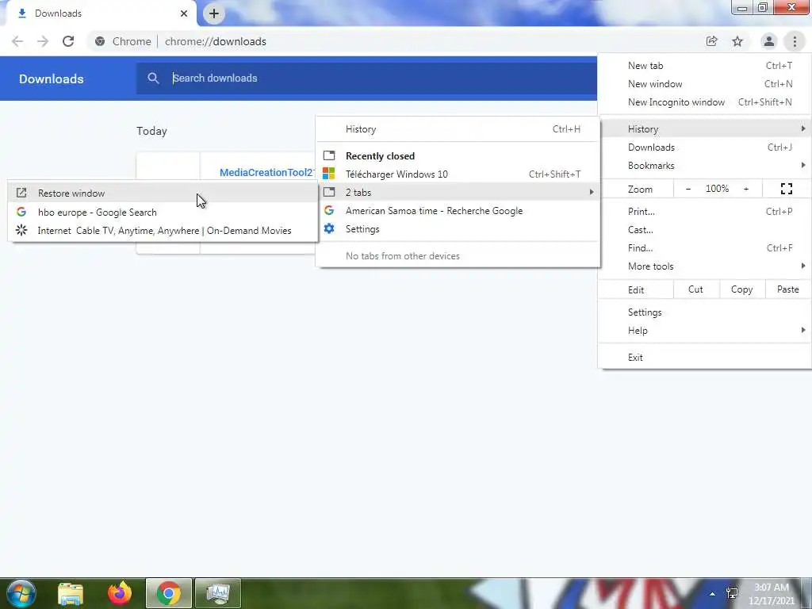Viewport: 812px width, 609px height.
Task: Expand the 2 tabs submenu entry
Action: (x=458, y=192)
